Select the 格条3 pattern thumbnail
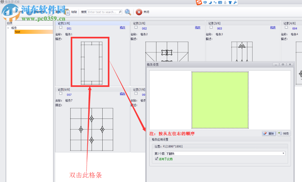The image size is (302, 182). point(242,51)
